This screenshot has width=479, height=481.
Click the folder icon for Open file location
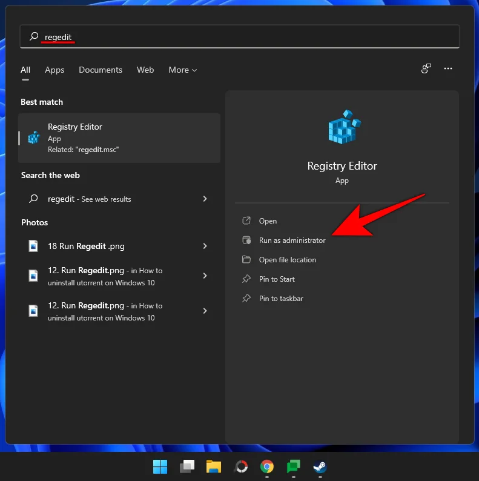pos(246,259)
